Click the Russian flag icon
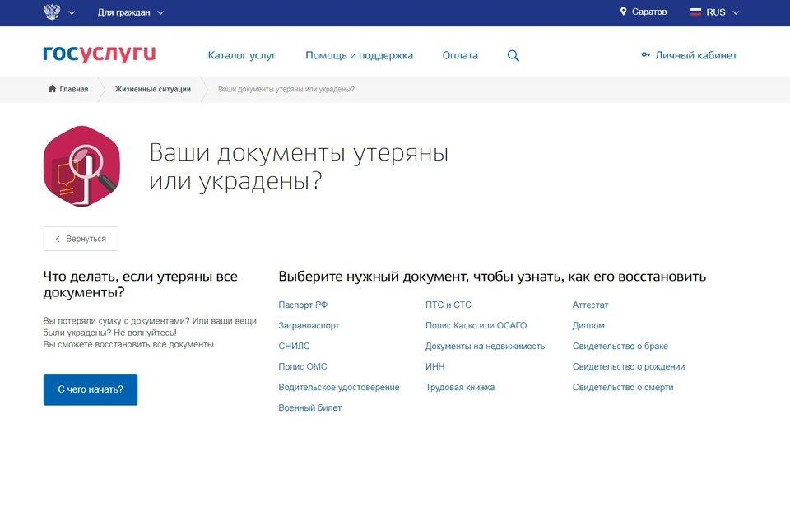The image size is (790, 526). click(x=695, y=12)
